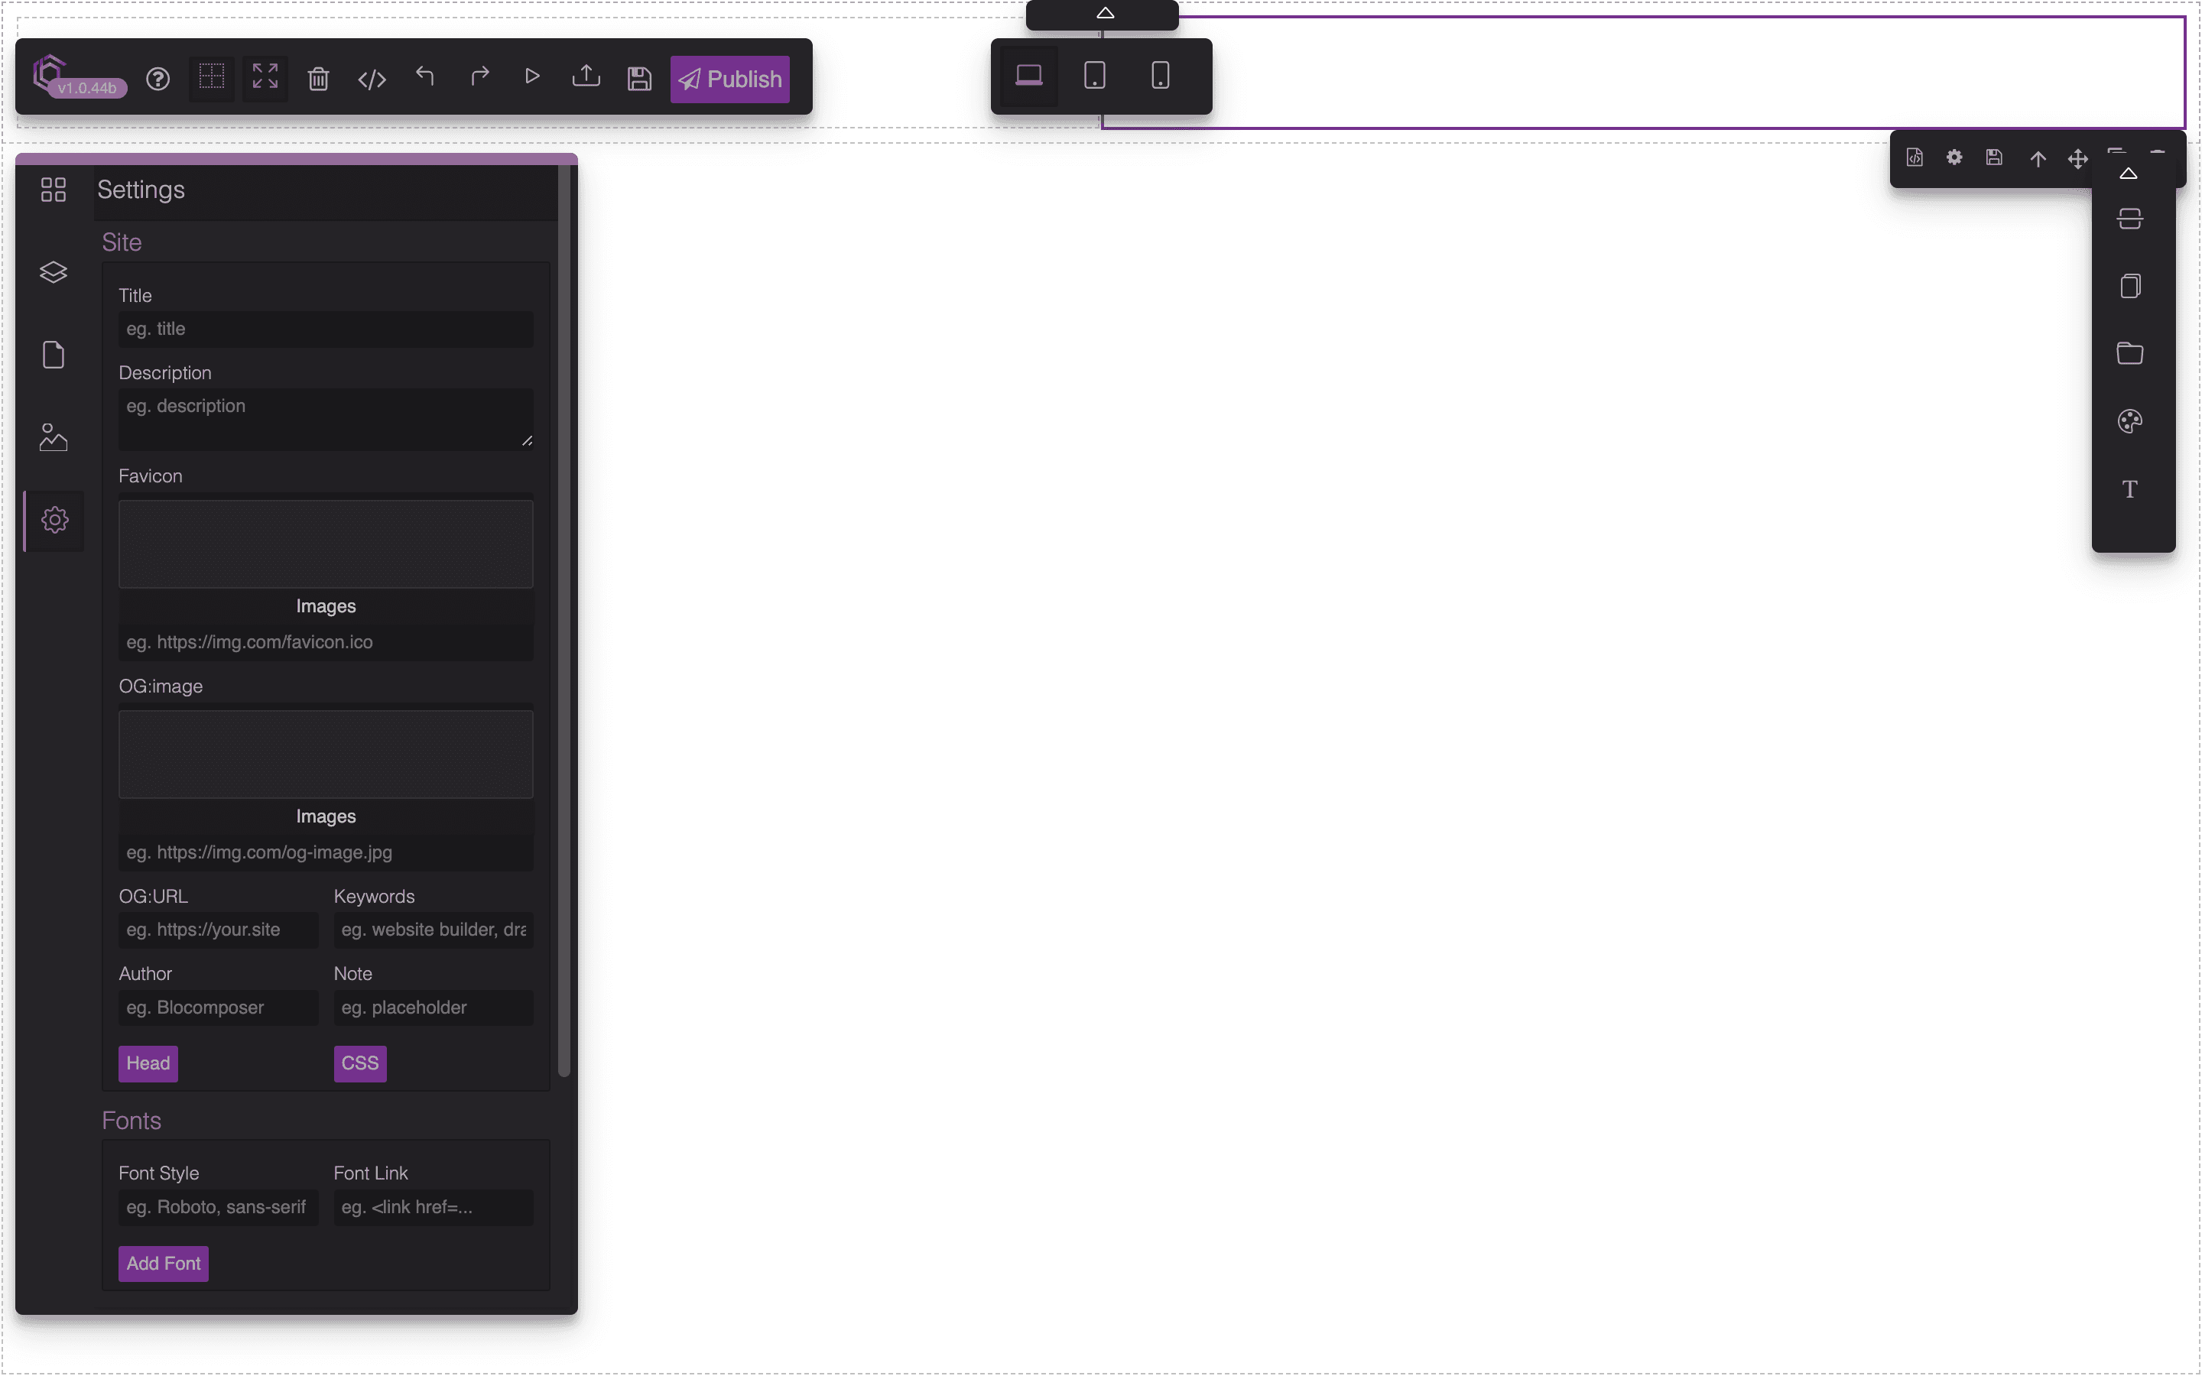Click the code/embed editor icon toolbar
The height and width of the screenshot is (1376, 2202).
(371, 78)
